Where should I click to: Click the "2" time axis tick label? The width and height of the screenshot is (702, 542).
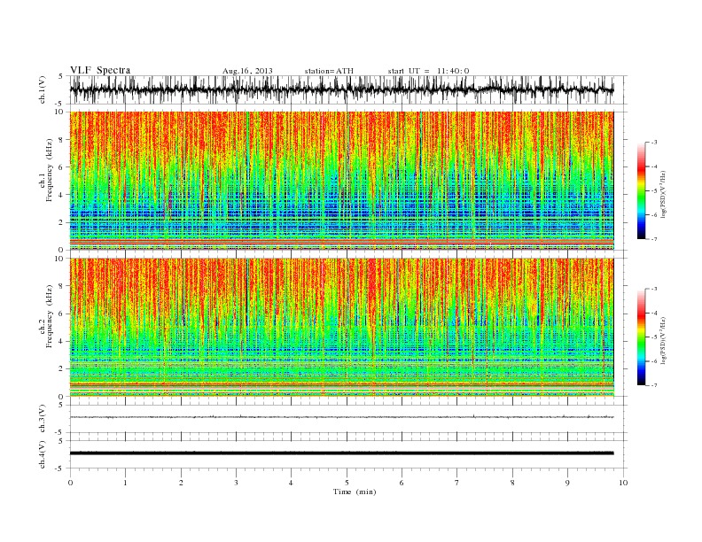tap(181, 483)
